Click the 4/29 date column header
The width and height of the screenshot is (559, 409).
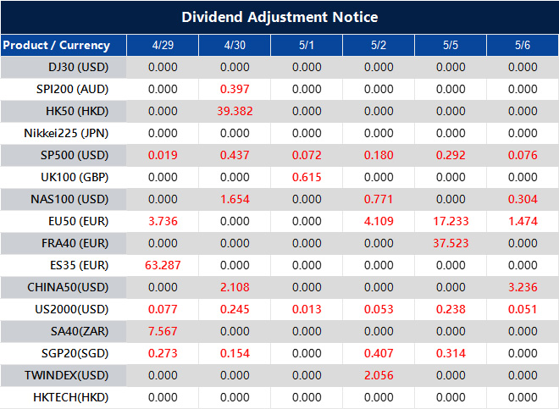pos(163,45)
